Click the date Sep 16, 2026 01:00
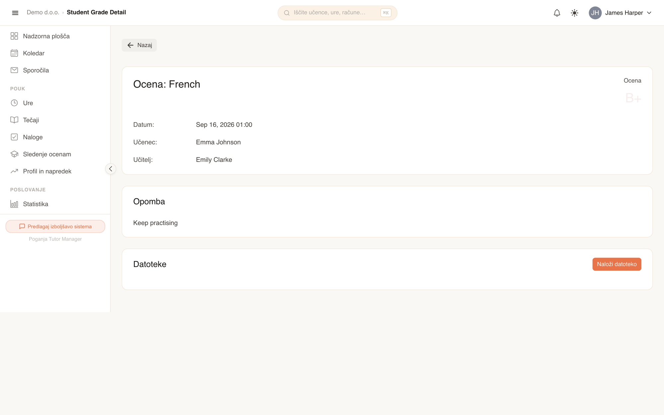The image size is (664, 415). coord(224,125)
